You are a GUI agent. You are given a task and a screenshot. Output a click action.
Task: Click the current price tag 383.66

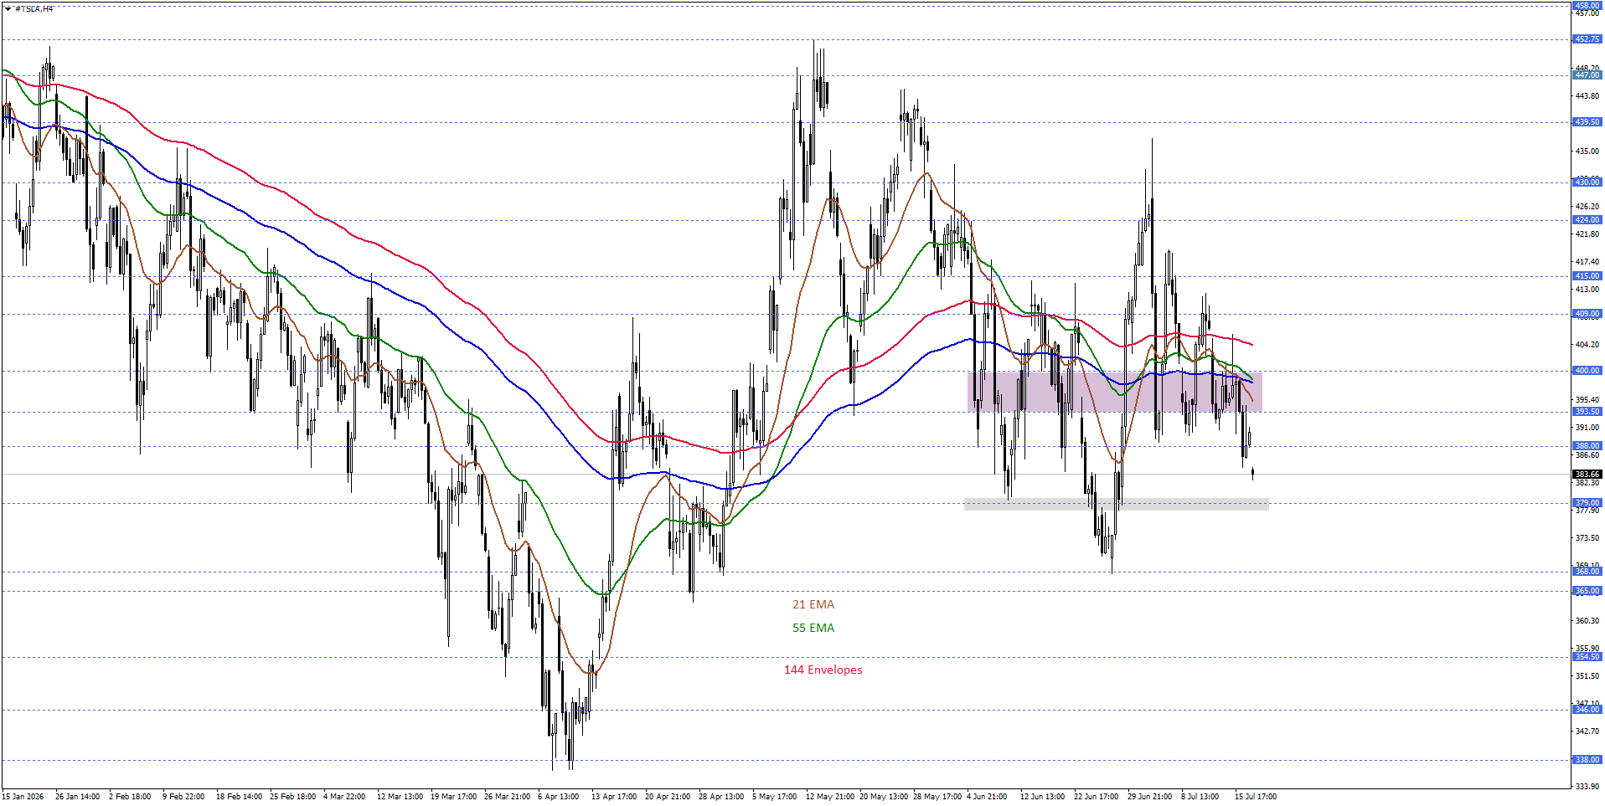pos(1587,475)
